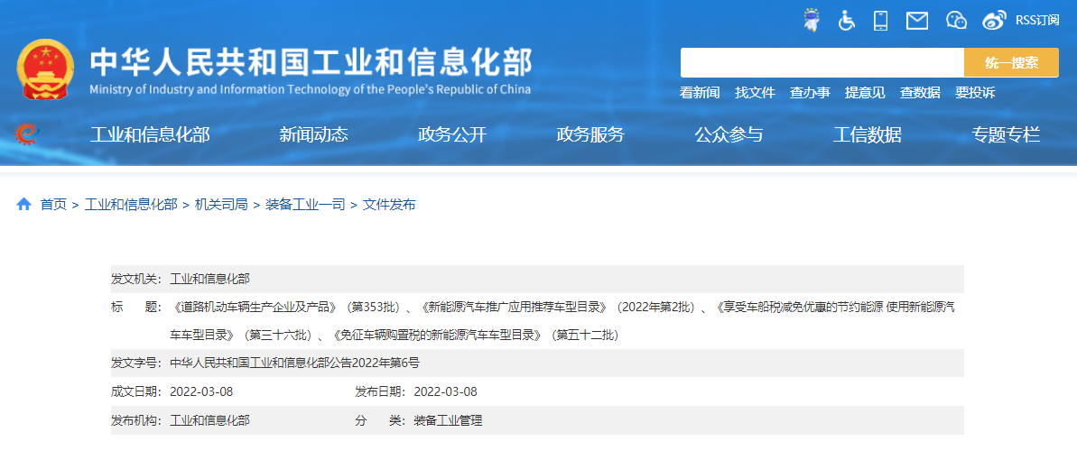Click the English ministry name subtitle
Viewport: 1077px width, 460px height.
tap(310, 90)
